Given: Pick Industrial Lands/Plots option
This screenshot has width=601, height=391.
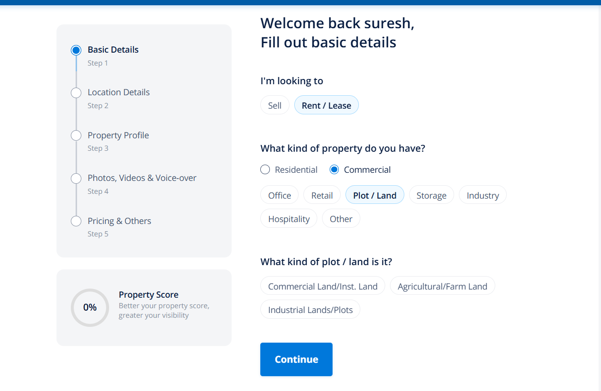Looking at the screenshot, I should 310,310.
